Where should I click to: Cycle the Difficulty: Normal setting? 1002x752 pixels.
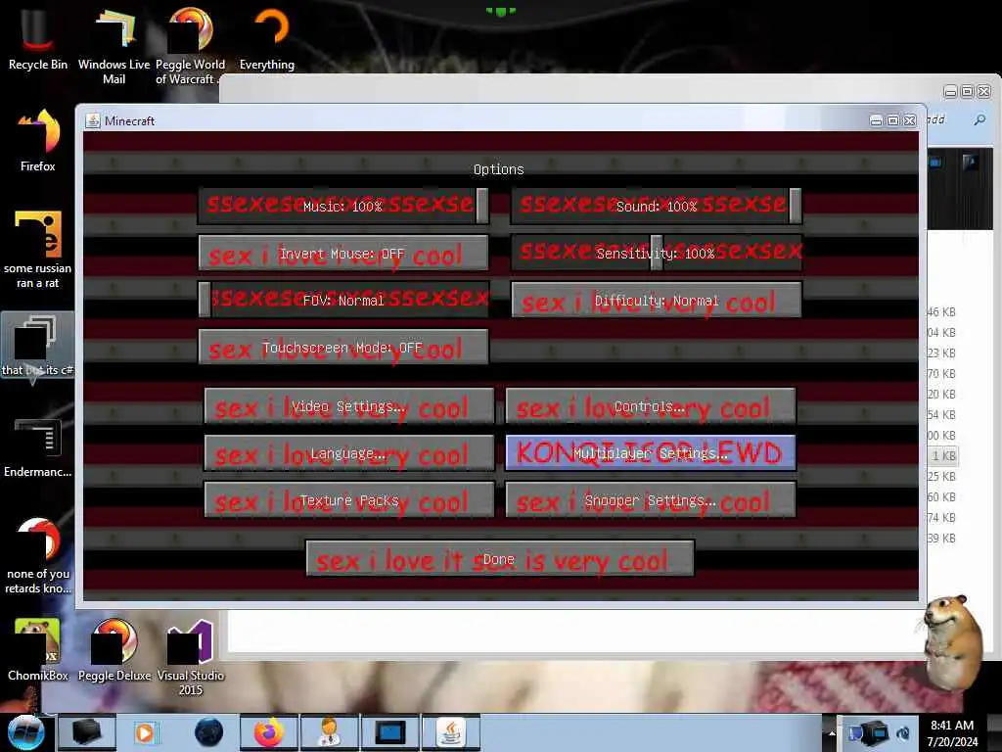657,300
